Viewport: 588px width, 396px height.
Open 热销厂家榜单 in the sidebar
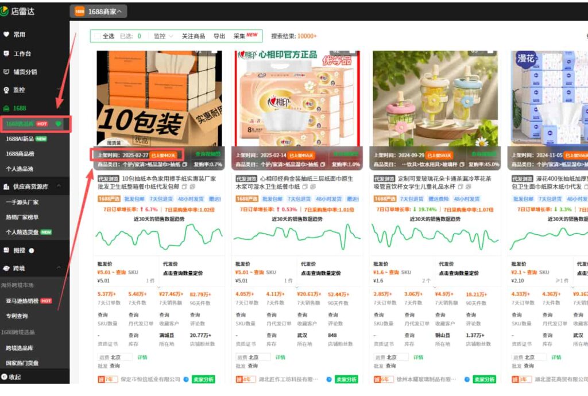[x=22, y=217]
